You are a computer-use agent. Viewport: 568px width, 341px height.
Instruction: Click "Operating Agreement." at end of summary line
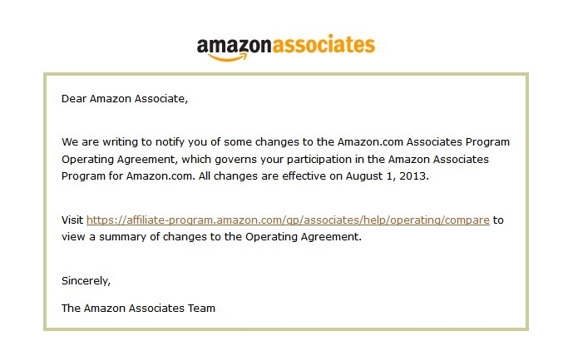[304, 237]
